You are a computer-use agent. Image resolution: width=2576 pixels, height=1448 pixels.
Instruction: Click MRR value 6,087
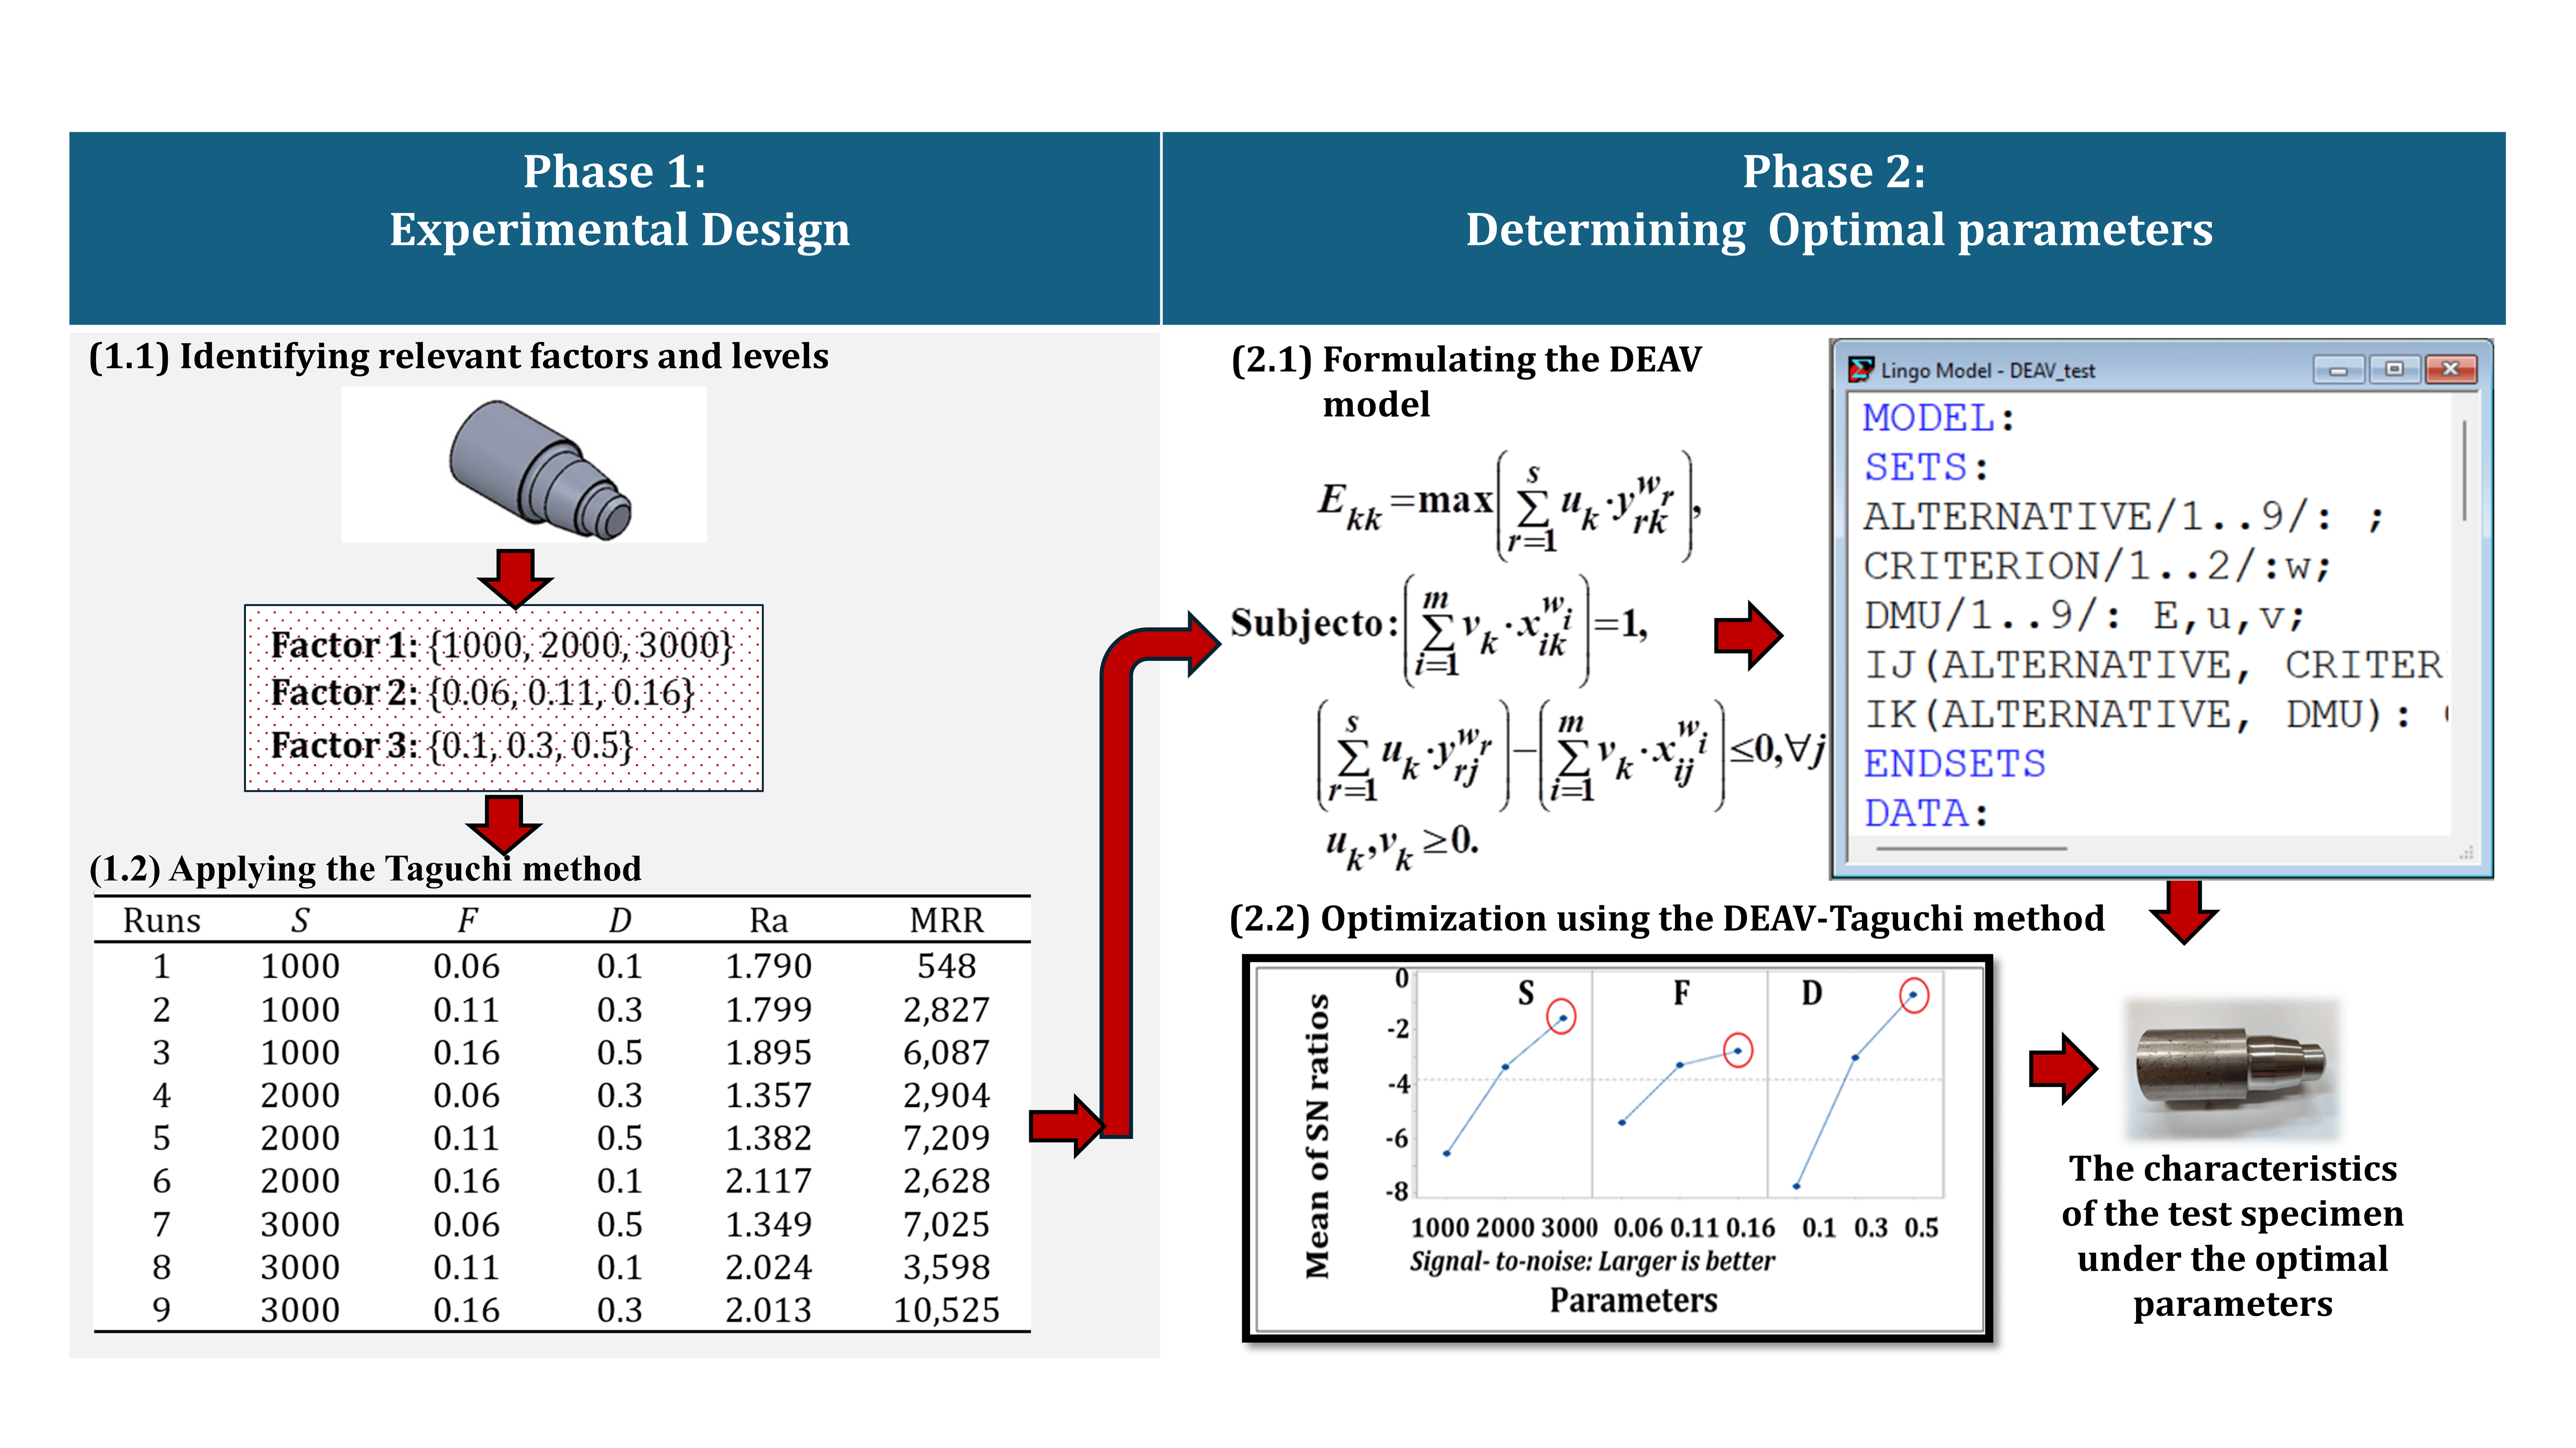946,1052
